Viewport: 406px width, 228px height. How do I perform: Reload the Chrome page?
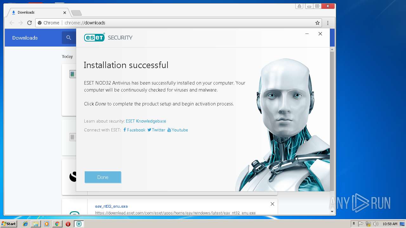(x=29, y=23)
